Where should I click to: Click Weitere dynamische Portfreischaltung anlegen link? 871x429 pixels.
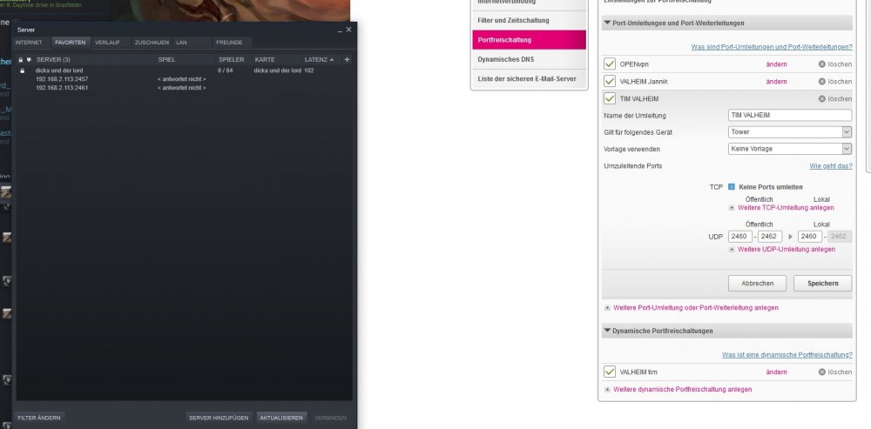coord(683,390)
